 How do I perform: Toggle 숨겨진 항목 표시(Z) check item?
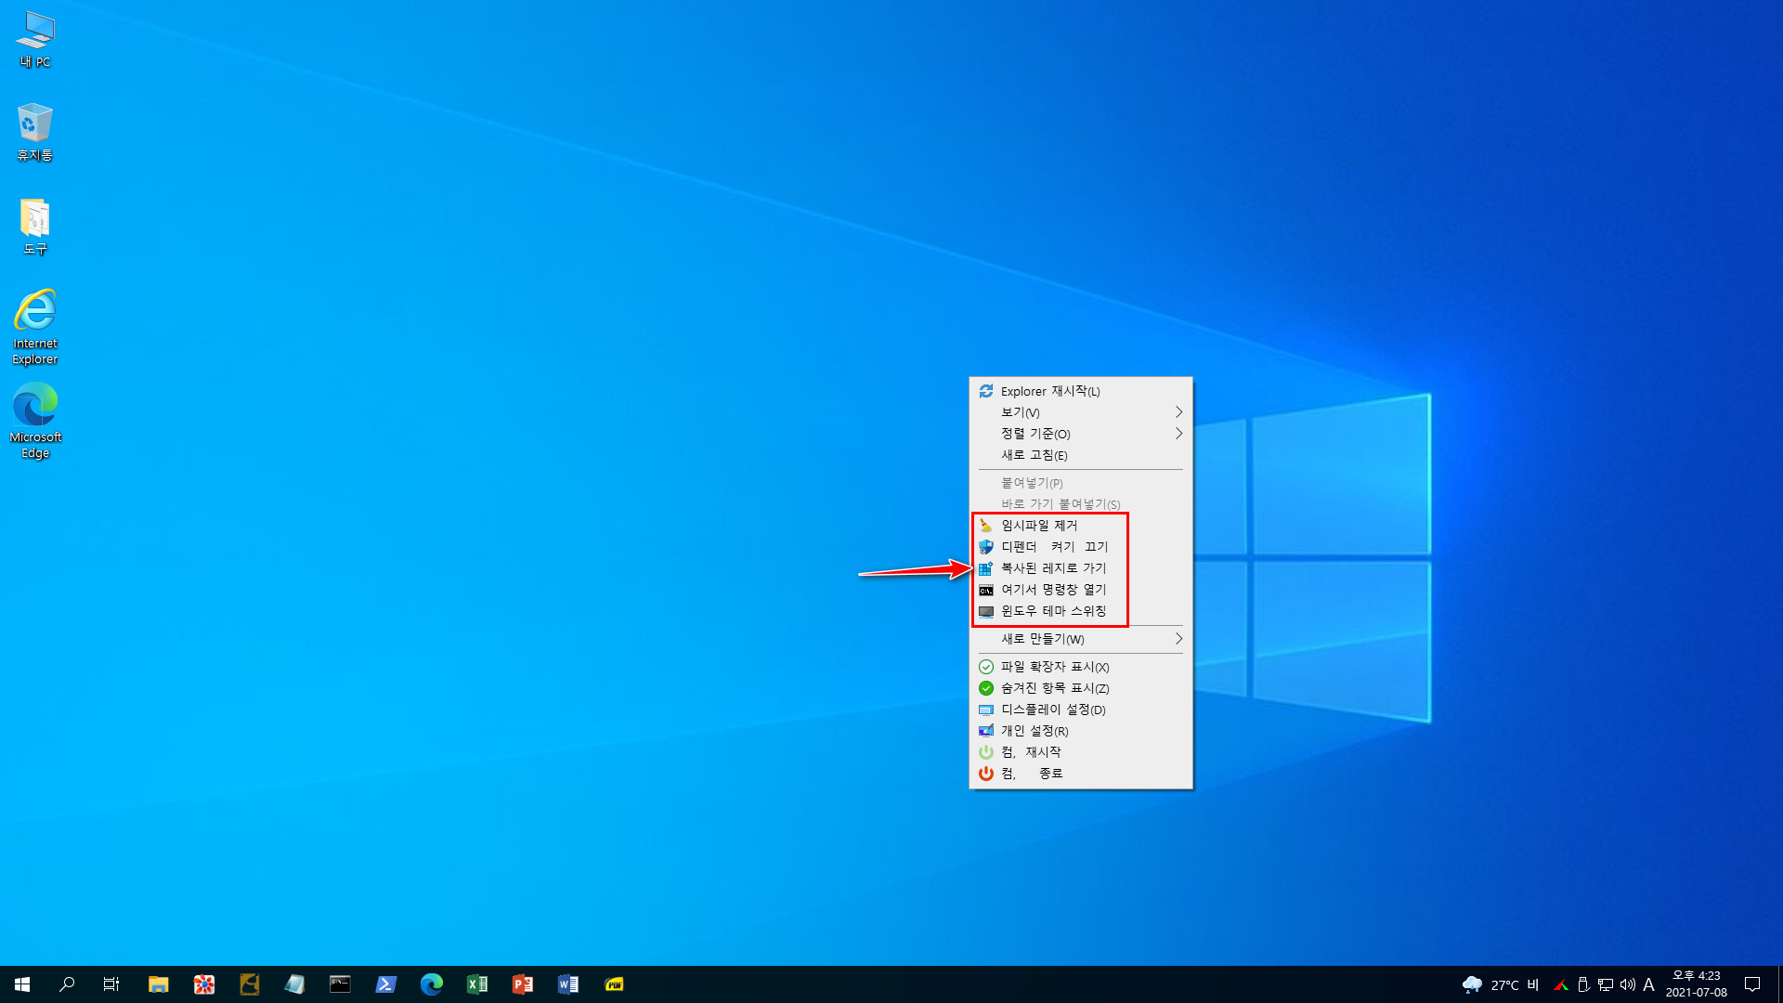click(1080, 688)
